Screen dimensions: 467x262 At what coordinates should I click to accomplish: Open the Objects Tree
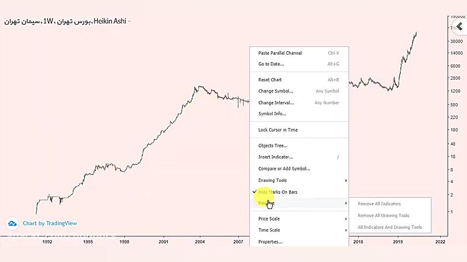(273, 146)
